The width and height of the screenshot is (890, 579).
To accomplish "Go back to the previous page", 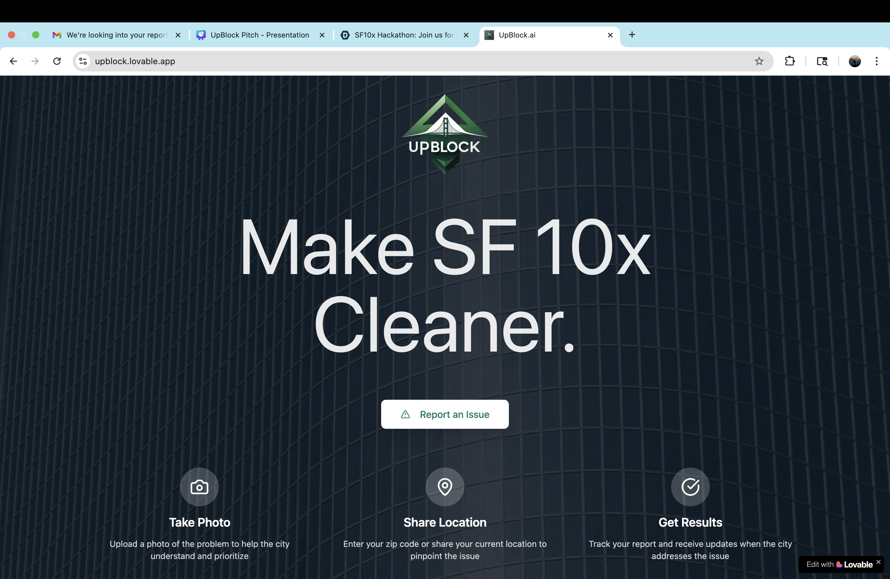I will 13,61.
